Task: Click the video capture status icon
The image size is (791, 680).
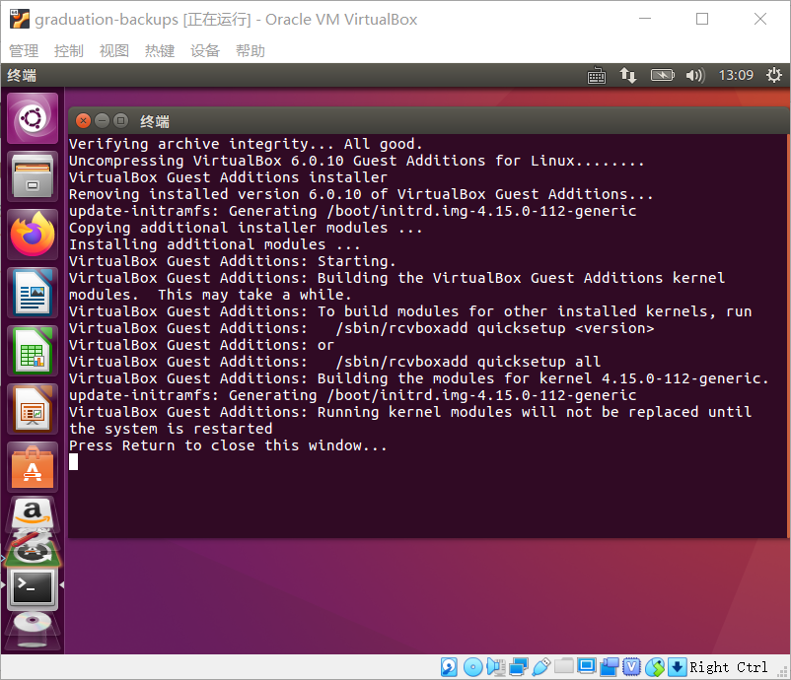Action: click(x=610, y=667)
